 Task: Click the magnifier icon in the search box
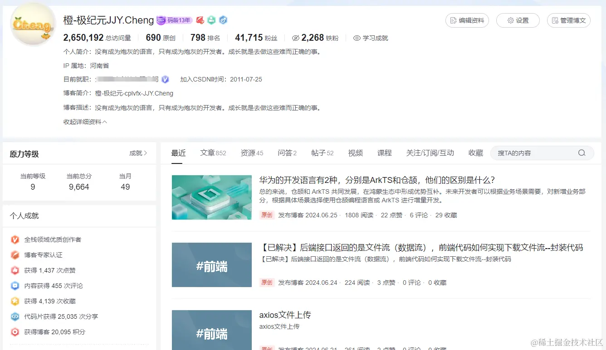[x=582, y=153]
